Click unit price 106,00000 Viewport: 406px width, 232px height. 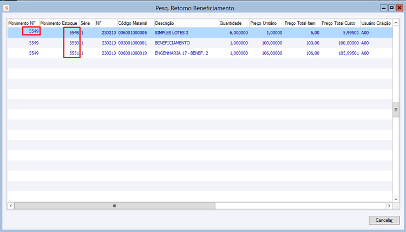tap(272, 53)
